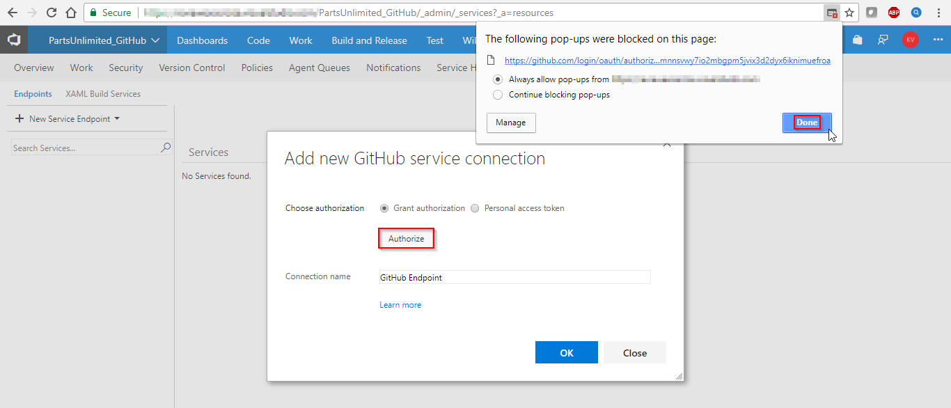The width and height of the screenshot is (951, 408).
Task: Click Done in the pop-up blocker bubble
Action: 807,123
